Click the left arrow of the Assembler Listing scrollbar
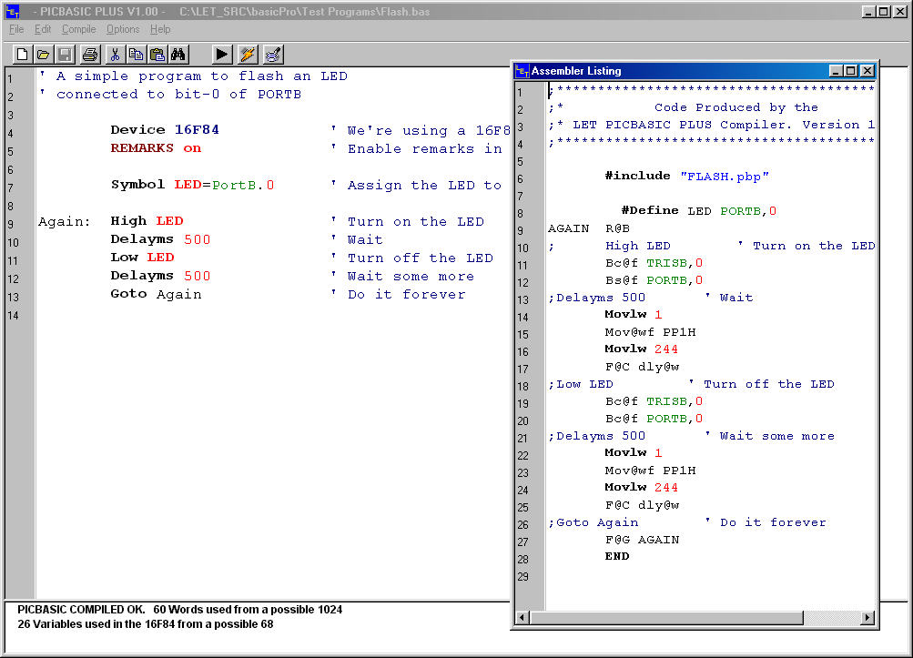913x658 pixels. [x=522, y=617]
